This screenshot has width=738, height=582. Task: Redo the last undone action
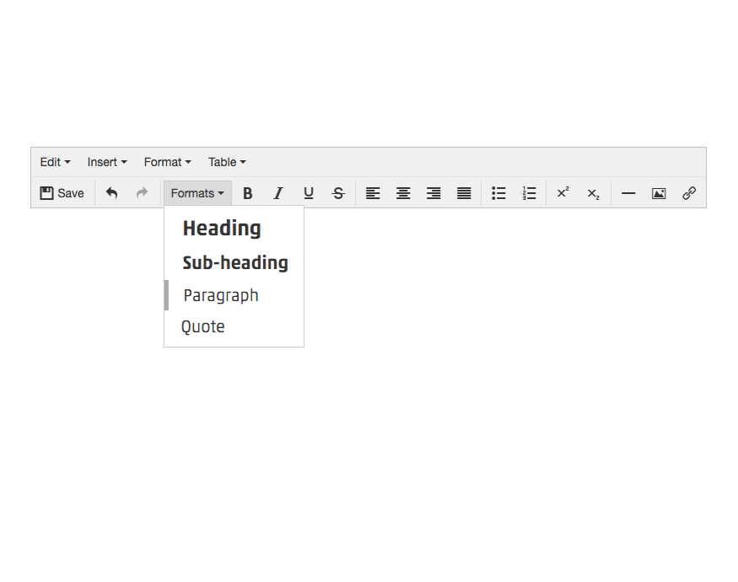[142, 193]
